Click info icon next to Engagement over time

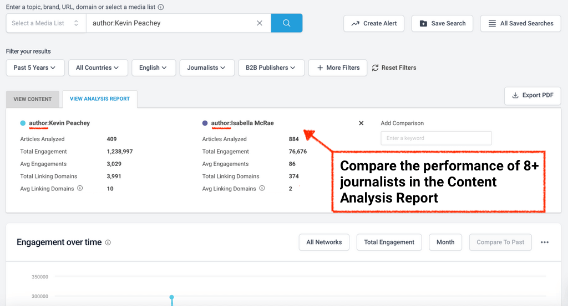click(x=108, y=242)
